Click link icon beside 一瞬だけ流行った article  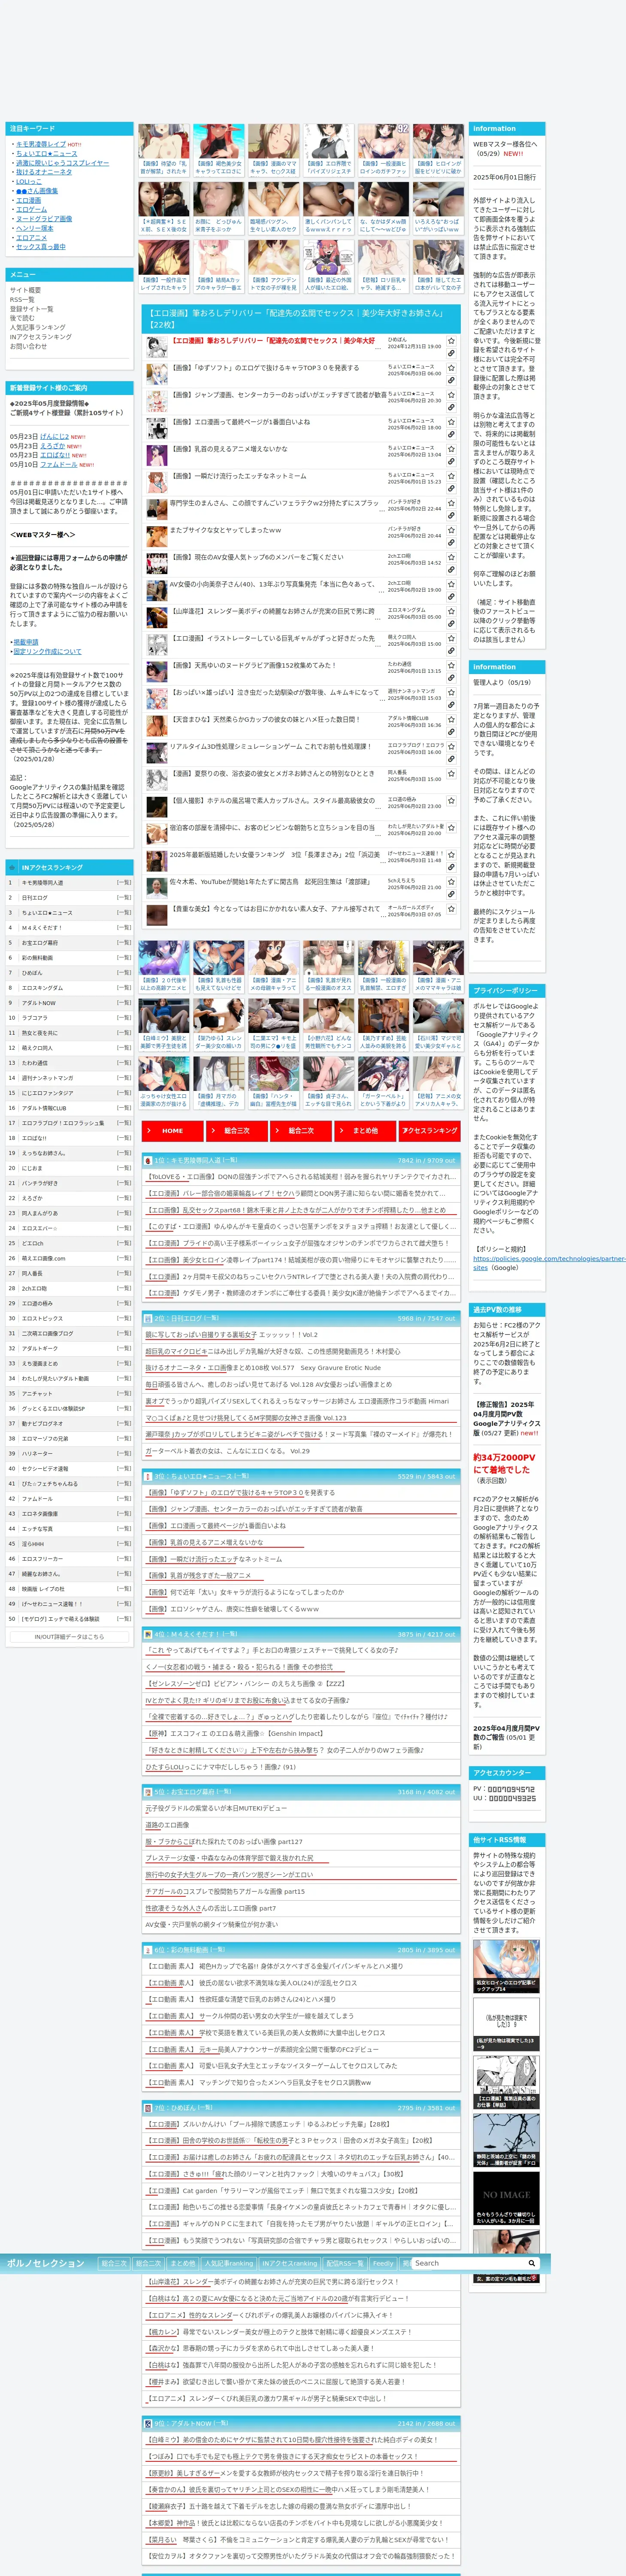[451, 489]
